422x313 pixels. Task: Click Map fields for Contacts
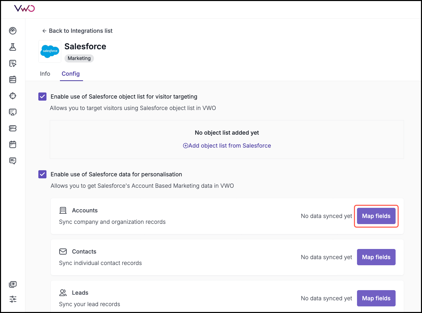pyautogui.click(x=376, y=257)
